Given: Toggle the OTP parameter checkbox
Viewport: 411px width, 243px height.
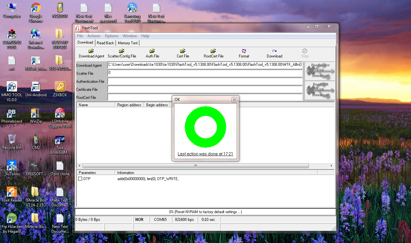Looking at the screenshot, I should point(80,178).
